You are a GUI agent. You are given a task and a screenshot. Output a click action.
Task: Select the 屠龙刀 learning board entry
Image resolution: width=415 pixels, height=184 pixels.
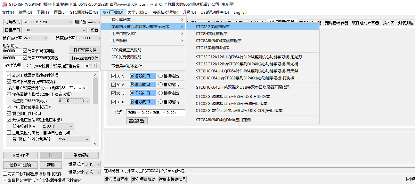[x=252, y=57]
